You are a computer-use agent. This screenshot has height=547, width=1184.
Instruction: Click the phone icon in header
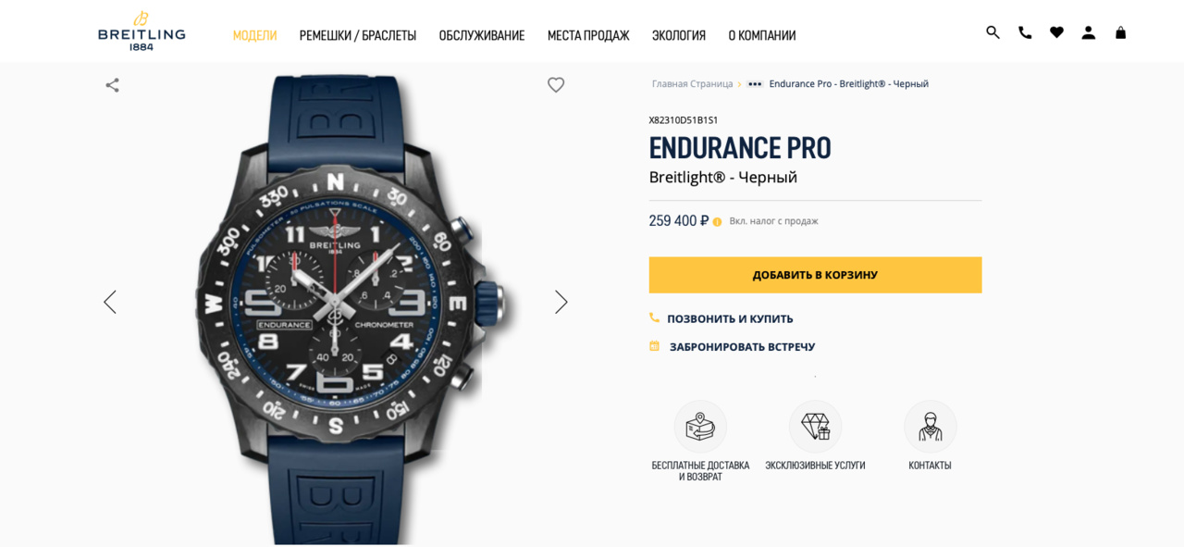pos(1025,32)
